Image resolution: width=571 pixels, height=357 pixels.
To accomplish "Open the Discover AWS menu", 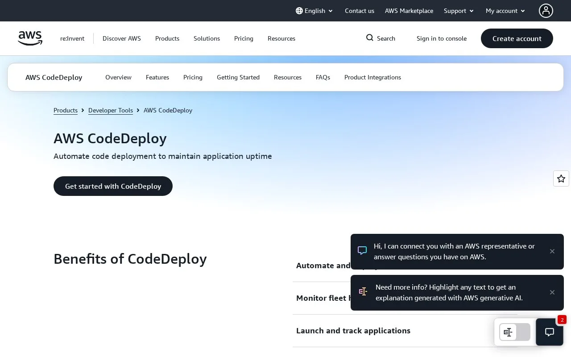I will (122, 38).
